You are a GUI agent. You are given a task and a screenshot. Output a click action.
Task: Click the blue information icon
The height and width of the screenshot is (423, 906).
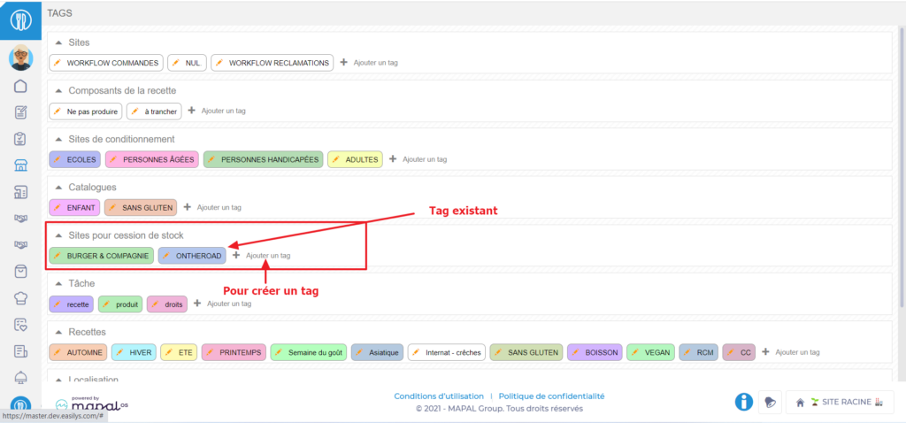click(x=745, y=402)
